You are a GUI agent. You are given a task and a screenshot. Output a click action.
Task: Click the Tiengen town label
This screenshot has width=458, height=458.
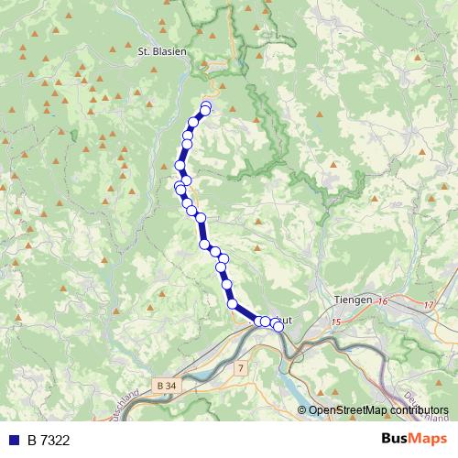pos(354,300)
